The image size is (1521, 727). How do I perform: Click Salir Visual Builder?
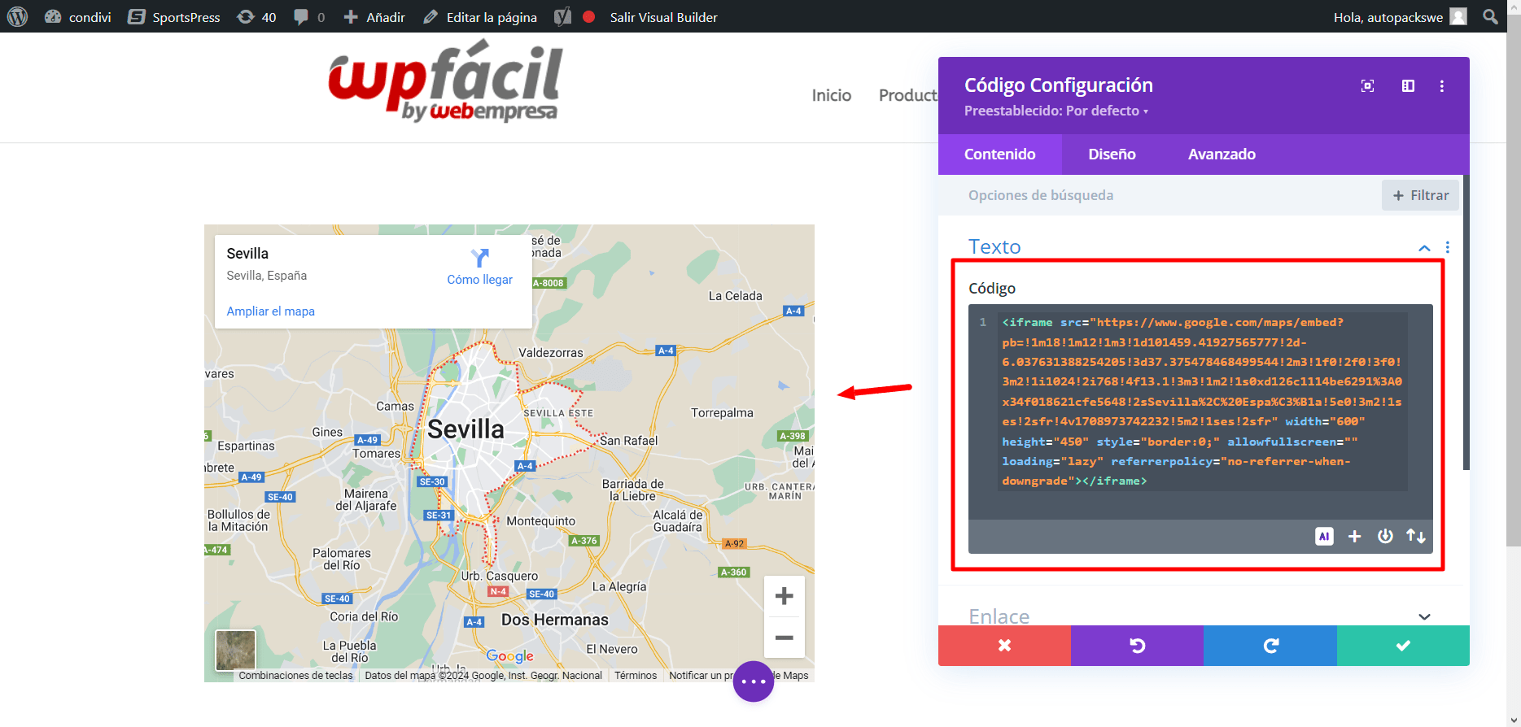tap(664, 17)
